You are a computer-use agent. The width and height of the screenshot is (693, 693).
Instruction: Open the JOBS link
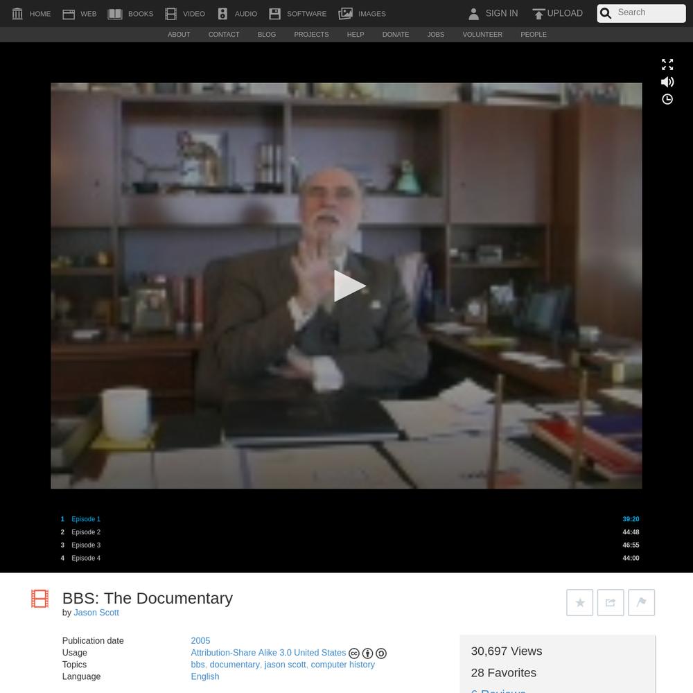436,35
